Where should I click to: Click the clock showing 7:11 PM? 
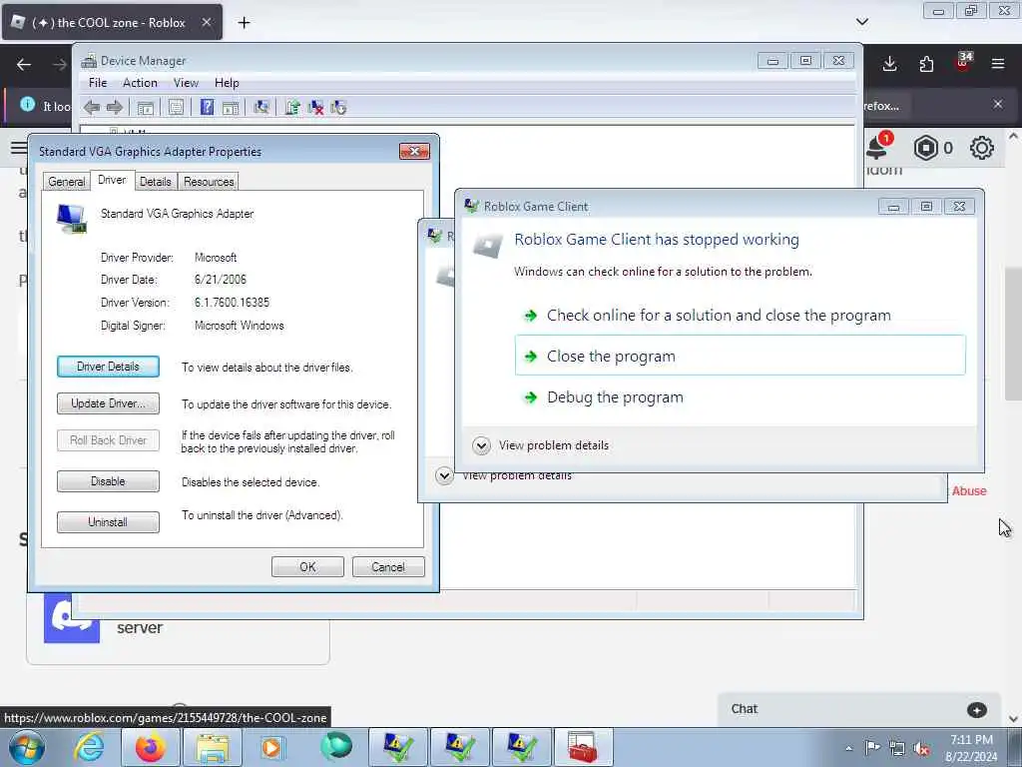(971, 740)
